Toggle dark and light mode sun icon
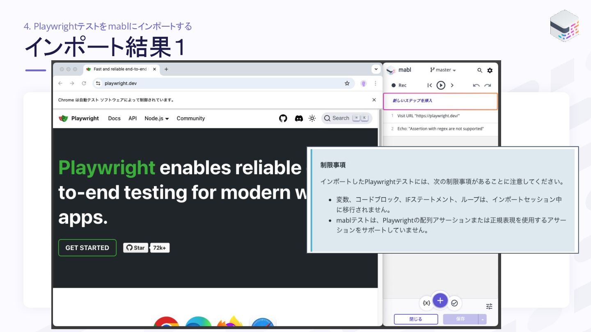The height and width of the screenshot is (332, 591). tap(312, 118)
